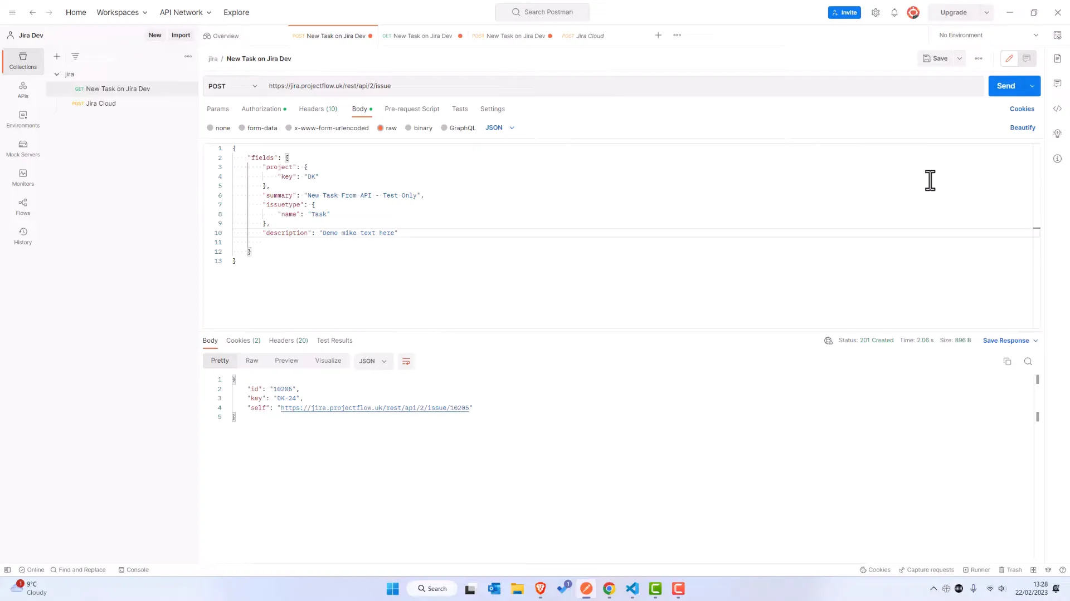Screen dimensions: 1070x601
Task: Open the documentation pane icon
Action: pyautogui.click(x=1057, y=58)
